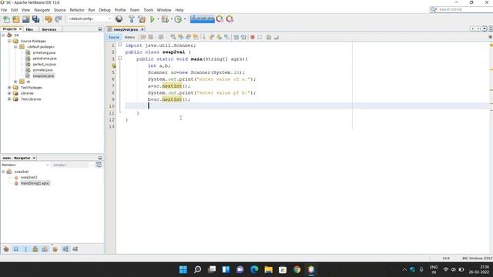
Task: Open the Refactor menu
Action: click(77, 10)
